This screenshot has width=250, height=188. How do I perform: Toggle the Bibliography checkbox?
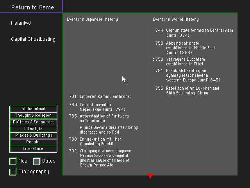13,172
